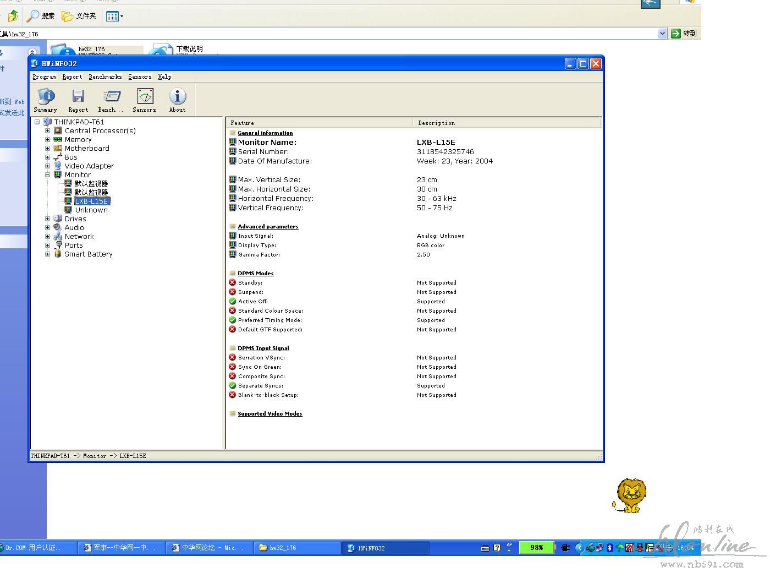Expand the Drives tree node
The height and width of the screenshot is (578, 770).
tap(48, 219)
